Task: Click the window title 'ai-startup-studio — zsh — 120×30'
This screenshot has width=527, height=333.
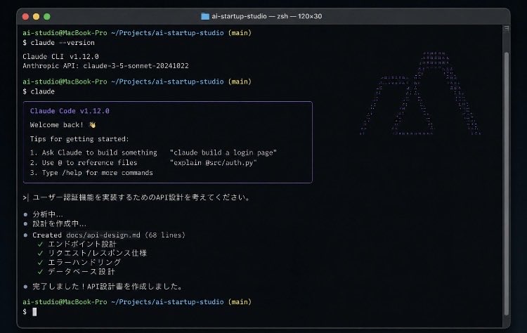Action: [x=266, y=16]
